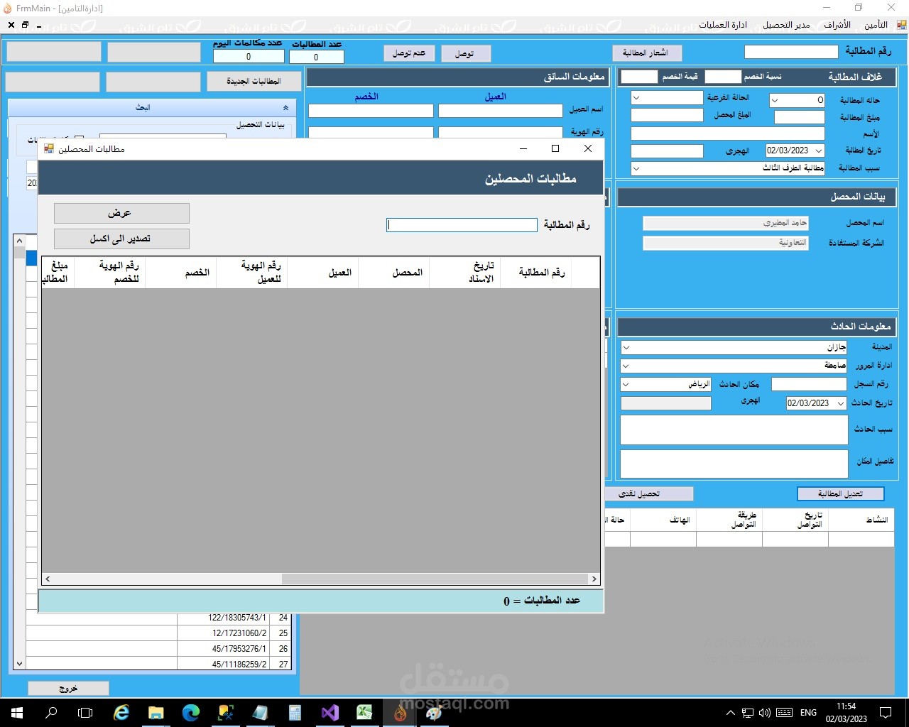Expand the ادارة المرور dropdown
This screenshot has height=727, width=909.
coord(626,366)
